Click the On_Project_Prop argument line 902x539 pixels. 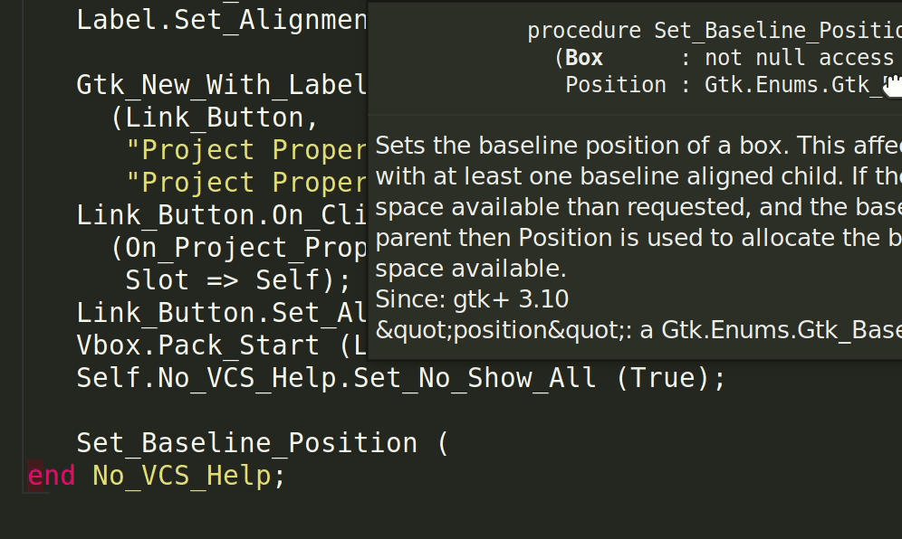click(239, 248)
